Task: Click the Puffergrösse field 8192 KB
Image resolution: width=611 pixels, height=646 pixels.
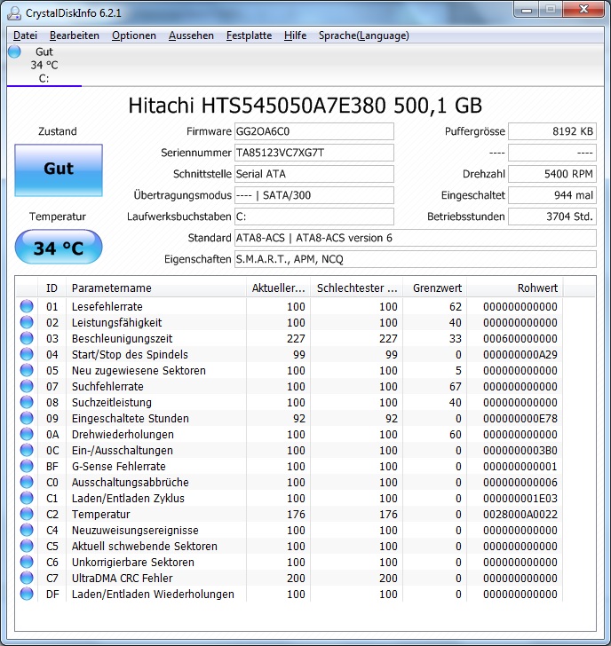Action: coord(552,131)
